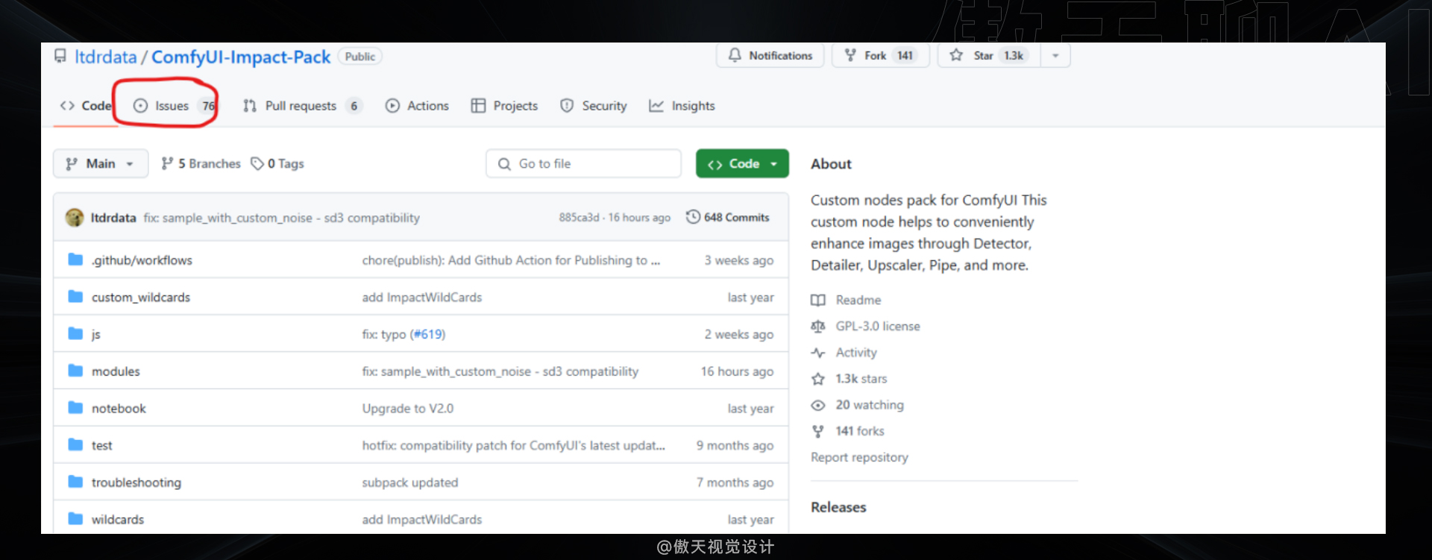The width and height of the screenshot is (1432, 560).
Task: Click the clock icon beside 648 Commits
Action: click(x=693, y=217)
